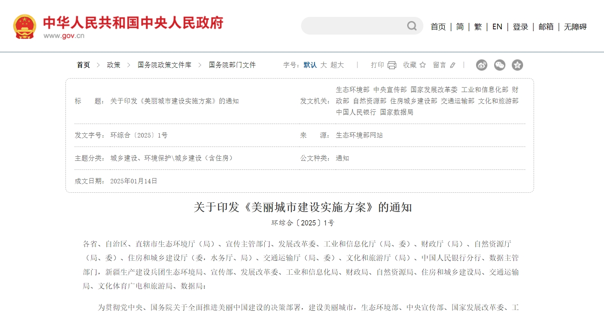Click the topic category 城乡建设、环境保护
The image size is (604, 316).
(x=171, y=158)
